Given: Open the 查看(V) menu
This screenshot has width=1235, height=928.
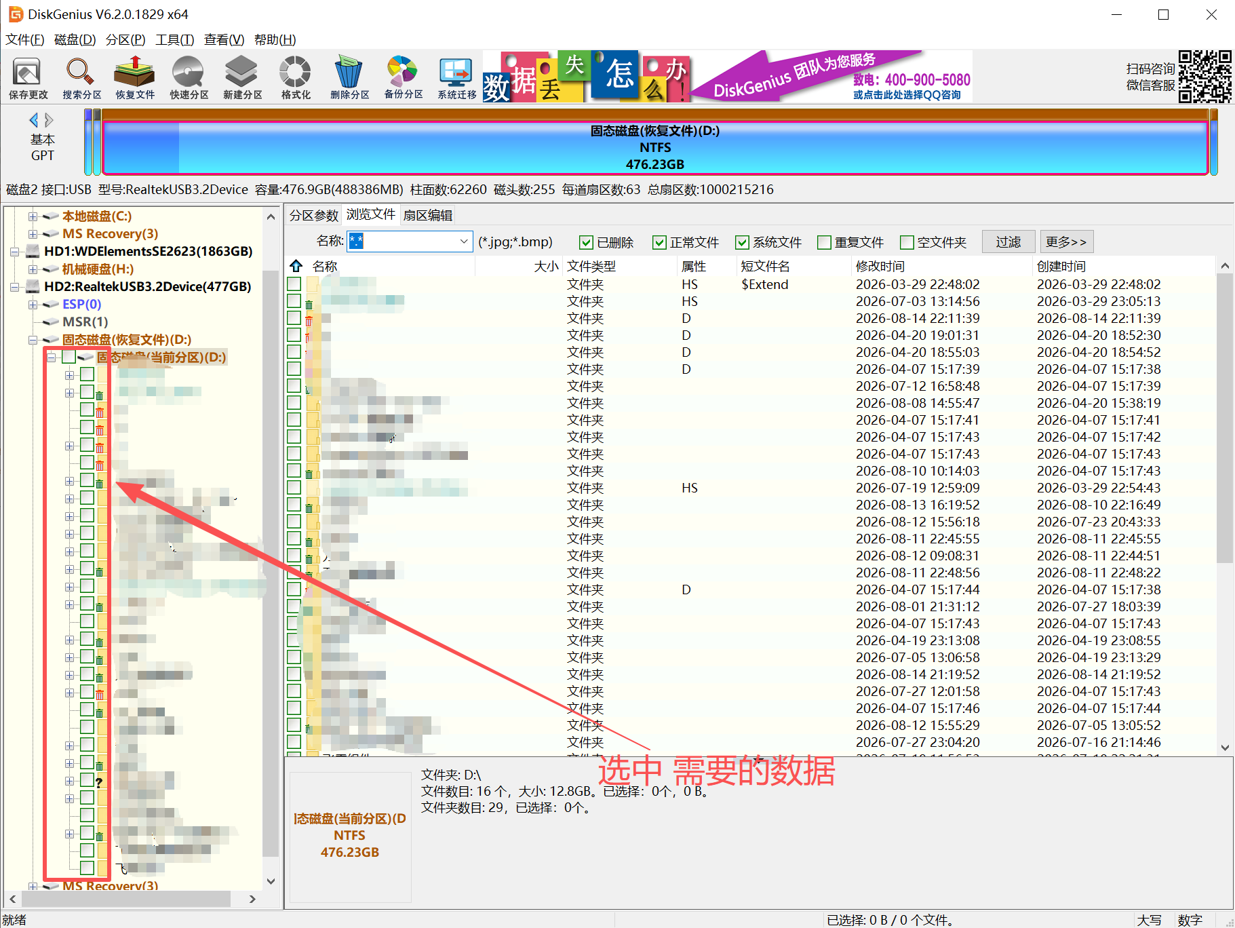Looking at the screenshot, I should [x=224, y=39].
